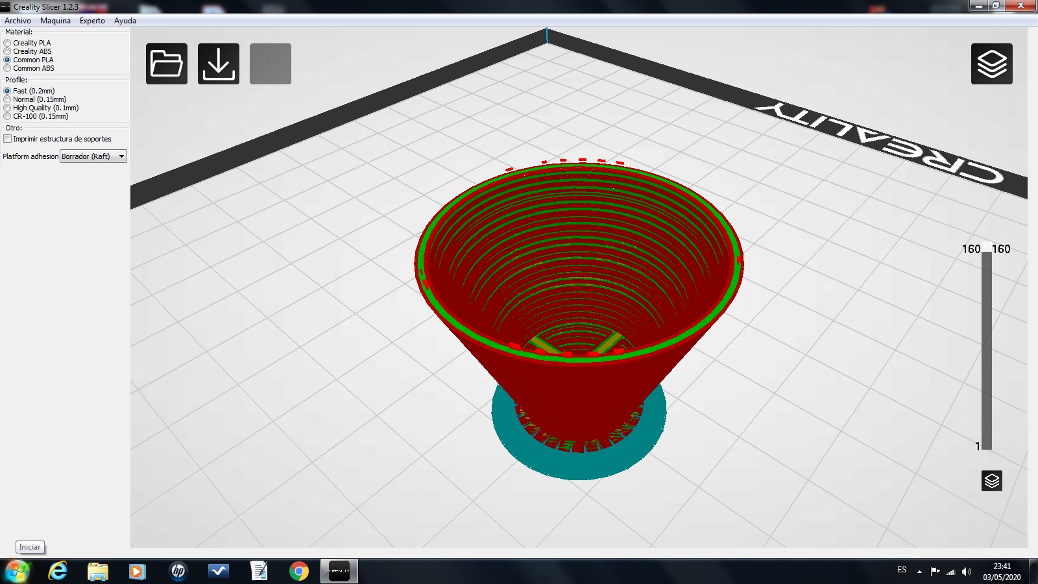Click the Iniciar button
The image size is (1038, 584).
[x=30, y=547]
